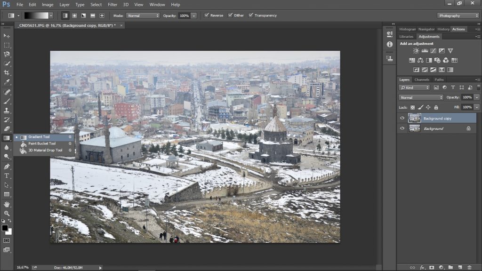Expand the layer Kind filter dropdown
The height and width of the screenshot is (271, 482).
(x=414, y=88)
